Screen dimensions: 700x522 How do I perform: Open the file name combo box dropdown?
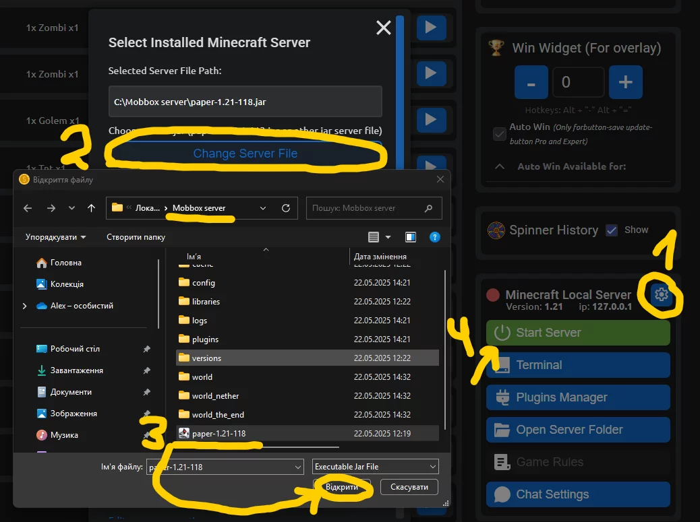pos(298,467)
